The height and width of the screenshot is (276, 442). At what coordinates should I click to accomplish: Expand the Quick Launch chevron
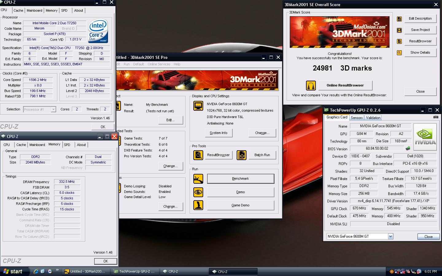pyautogui.click(x=57, y=270)
